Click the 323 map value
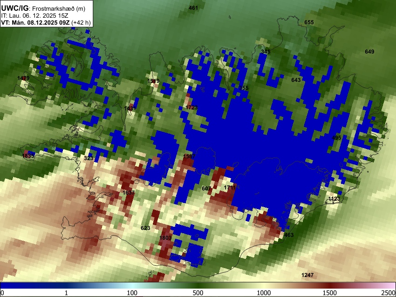Viewport: 396px width, 297px height. [89, 158]
